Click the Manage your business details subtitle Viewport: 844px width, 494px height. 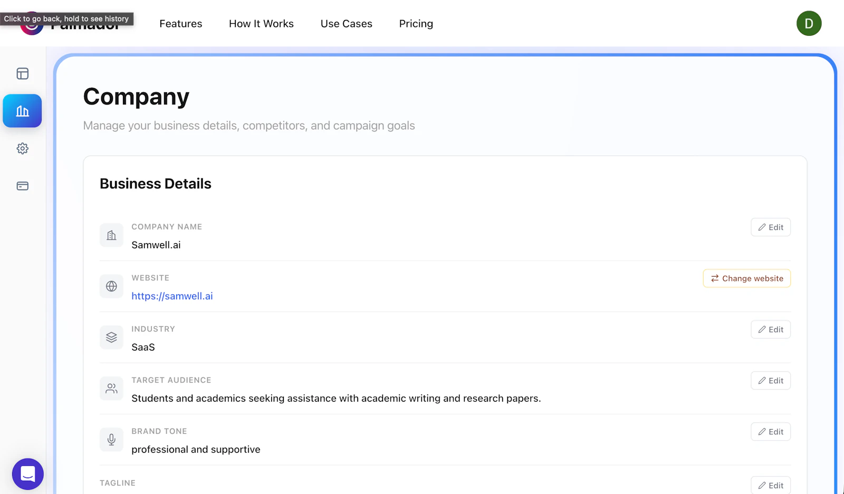click(x=249, y=126)
